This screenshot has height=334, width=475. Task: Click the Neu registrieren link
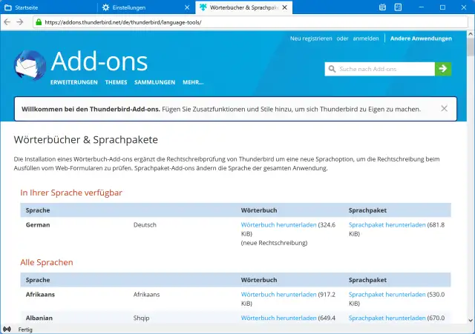[x=311, y=39]
